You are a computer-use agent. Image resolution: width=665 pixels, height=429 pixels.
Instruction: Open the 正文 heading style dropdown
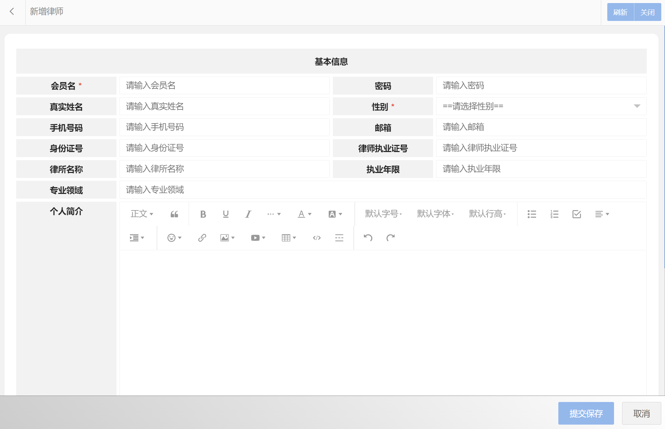click(142, 214)
